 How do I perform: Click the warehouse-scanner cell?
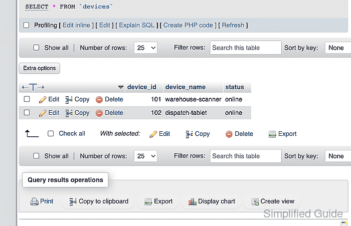tap(193, 99)
